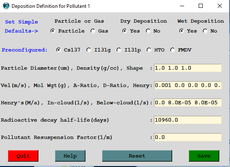
Task: Click the red Quit button
Action: pos(23,156)
